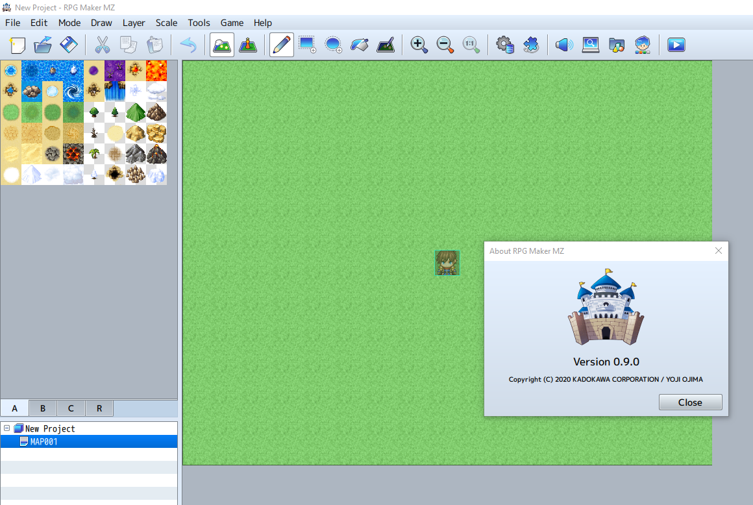Viewport: 753px width, 505px height.
Task: Open the Mode menu
Action: click(x=69, y=23)
